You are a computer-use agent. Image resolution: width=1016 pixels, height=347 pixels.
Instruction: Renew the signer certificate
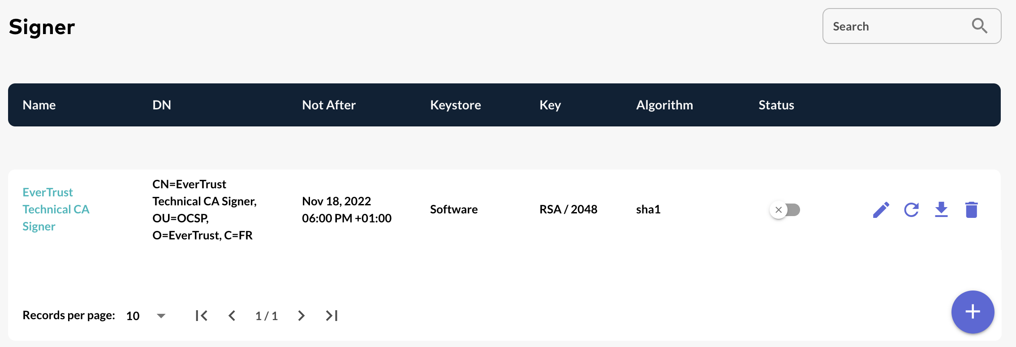coord(911,209)
